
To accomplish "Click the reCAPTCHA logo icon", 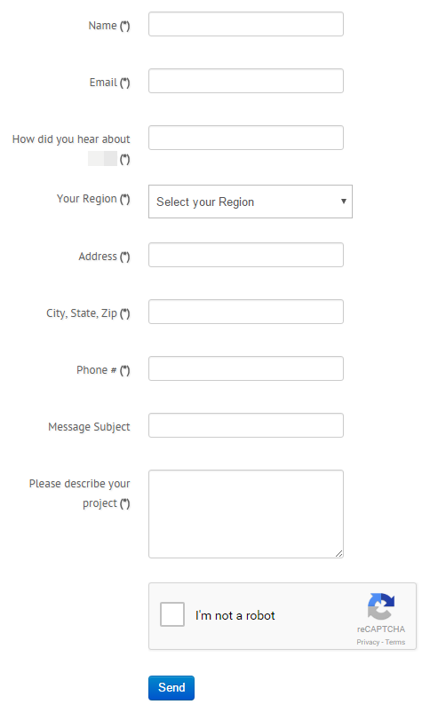I will pyautogui.click(x=381, y=606).
